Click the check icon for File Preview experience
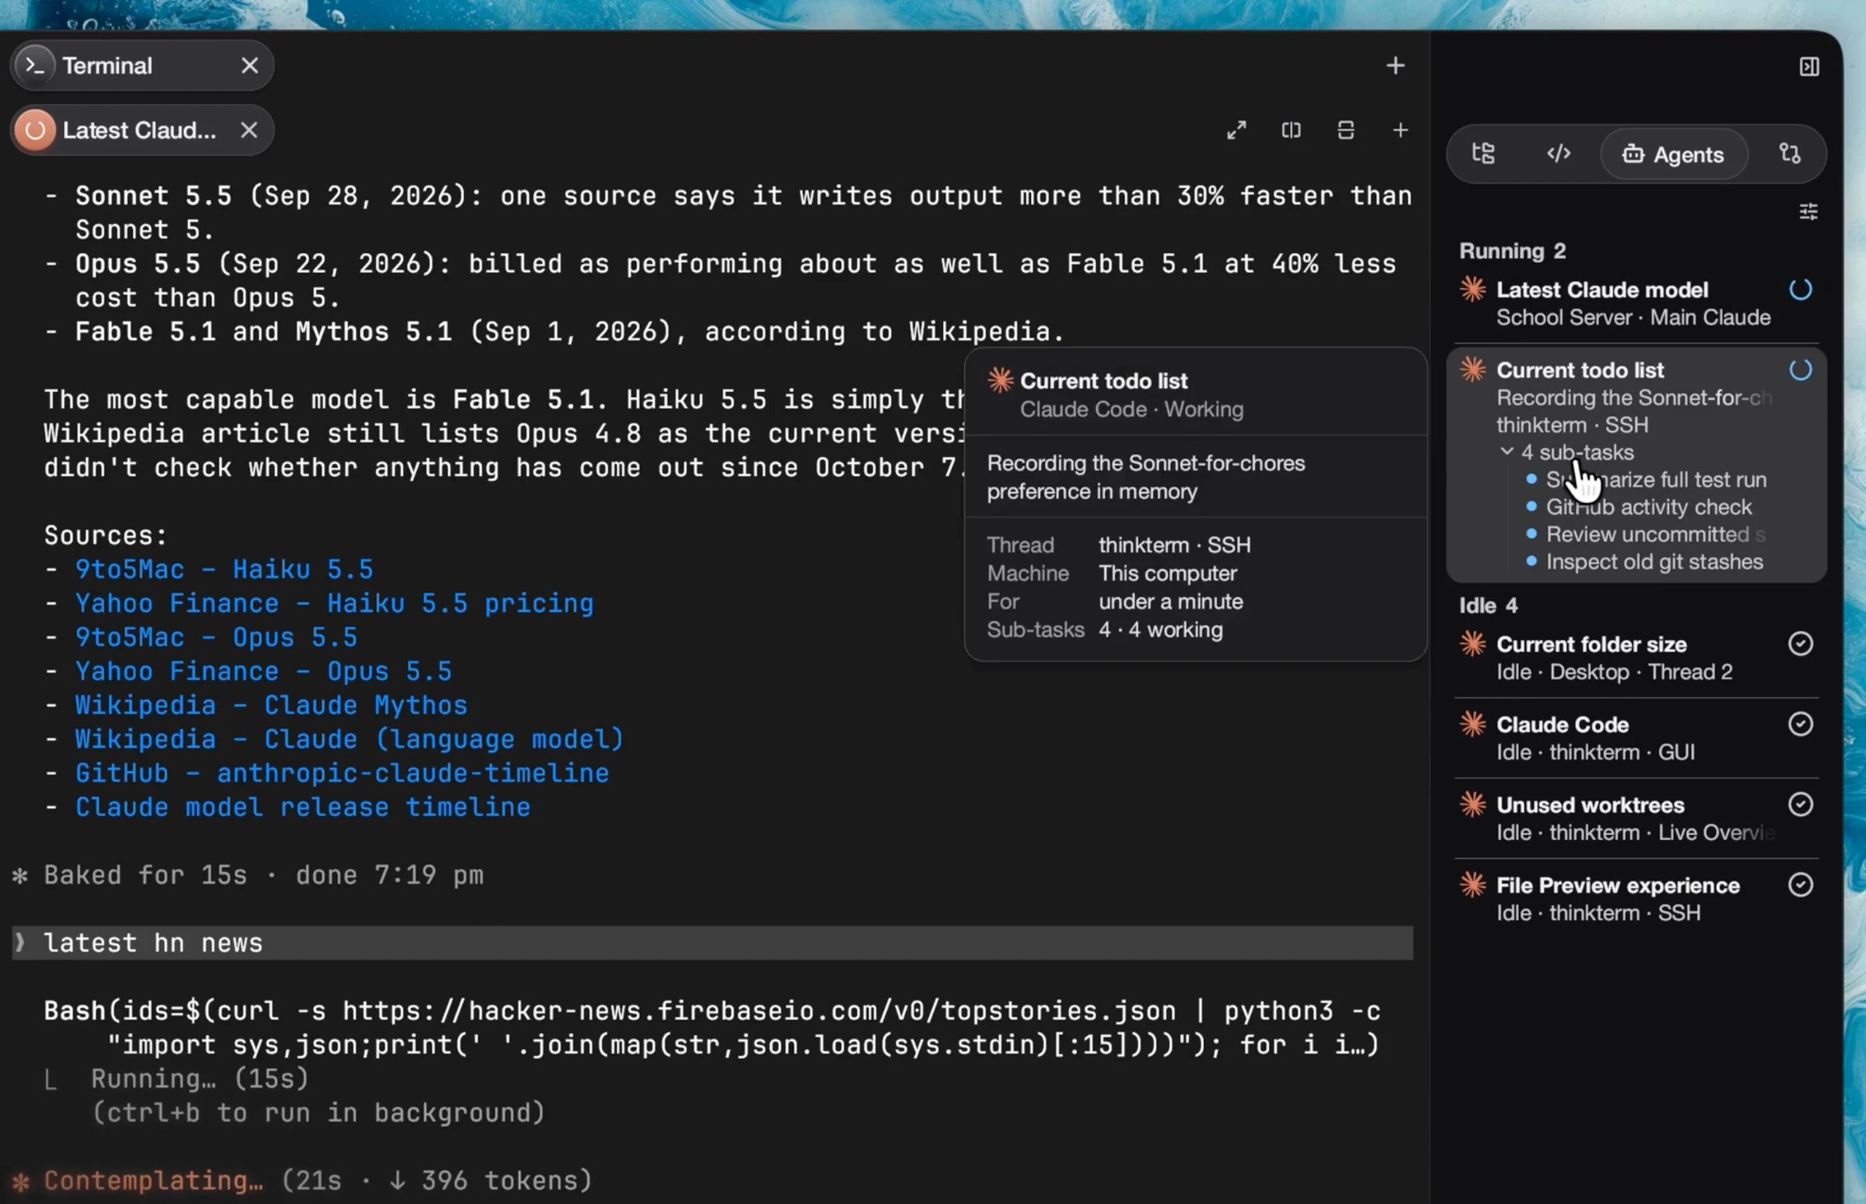This screenshot has height=1204, width=1866. tap(1801, 885)
